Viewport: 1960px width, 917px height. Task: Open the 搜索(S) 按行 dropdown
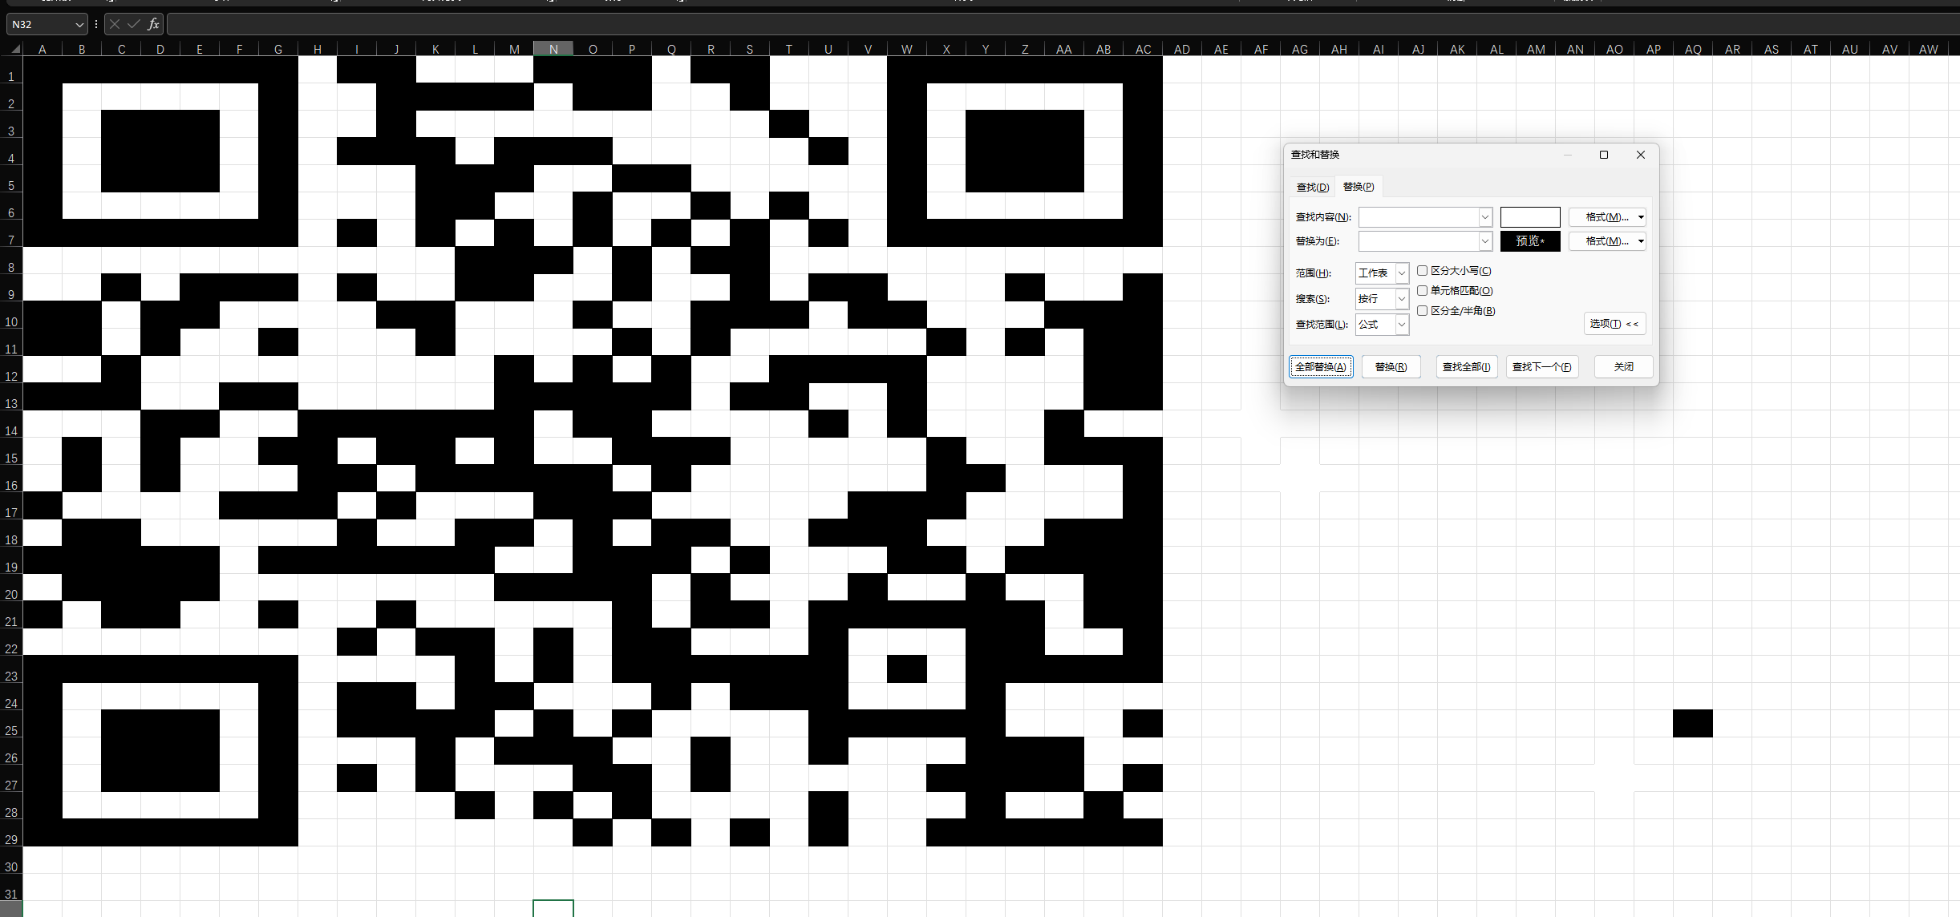(x=1401, y=299)
